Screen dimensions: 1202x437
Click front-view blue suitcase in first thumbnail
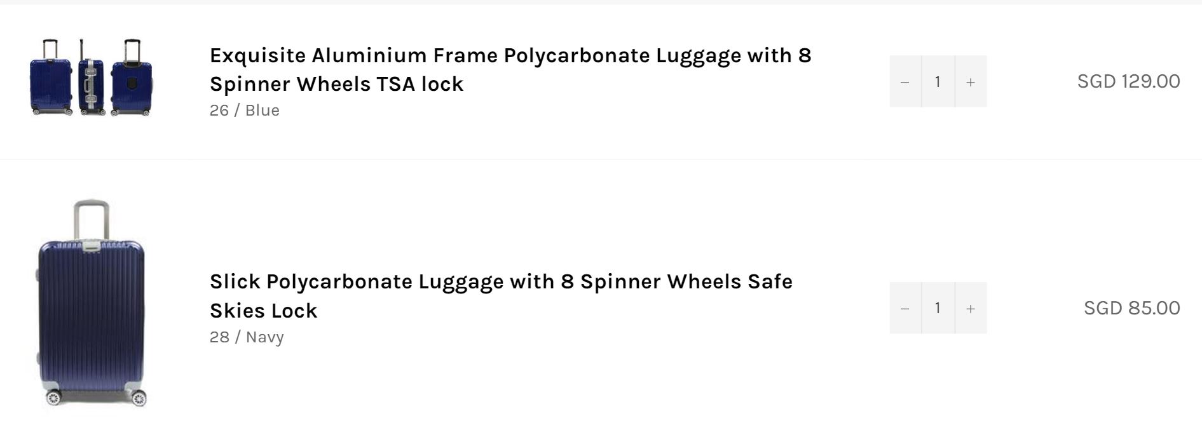[50, 77]
